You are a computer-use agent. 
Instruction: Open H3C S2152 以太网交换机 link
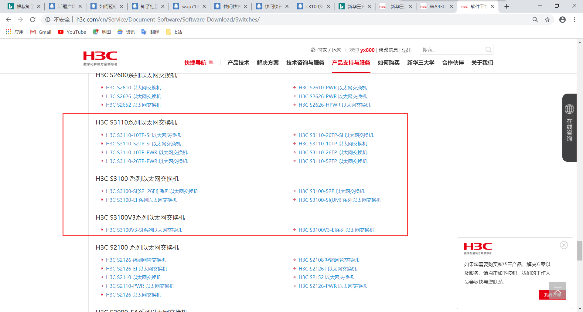pos(326,277)
